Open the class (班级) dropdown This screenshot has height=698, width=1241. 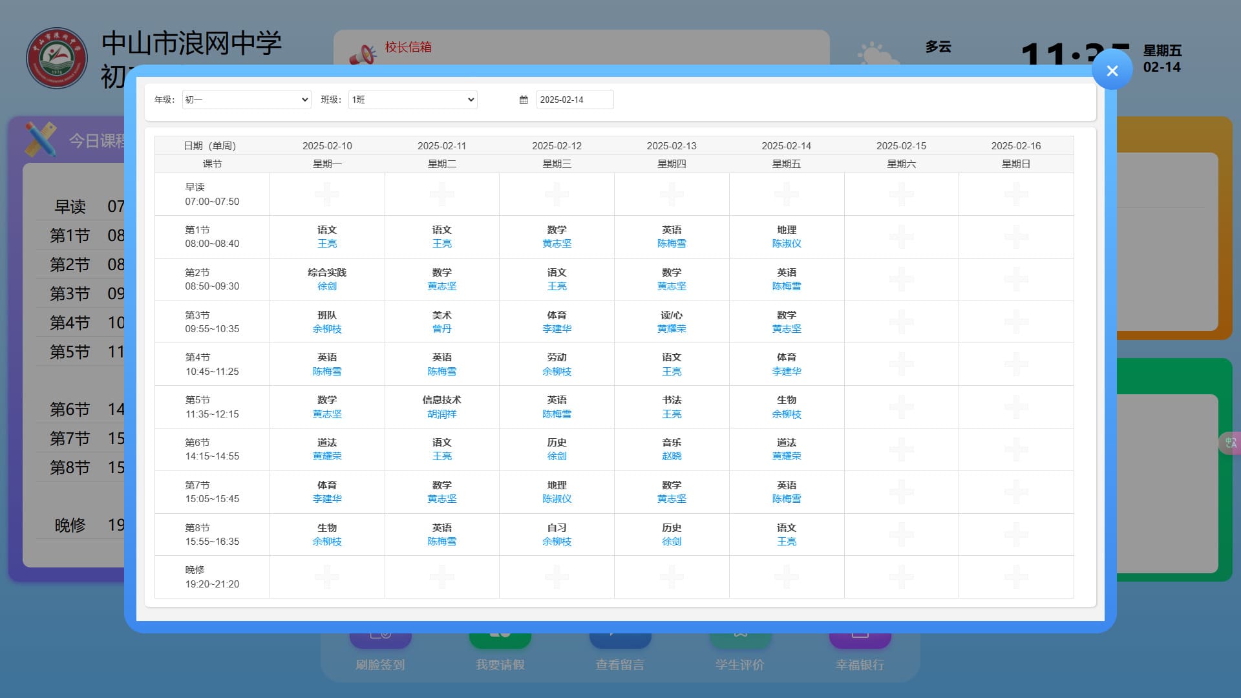point(412,100)
